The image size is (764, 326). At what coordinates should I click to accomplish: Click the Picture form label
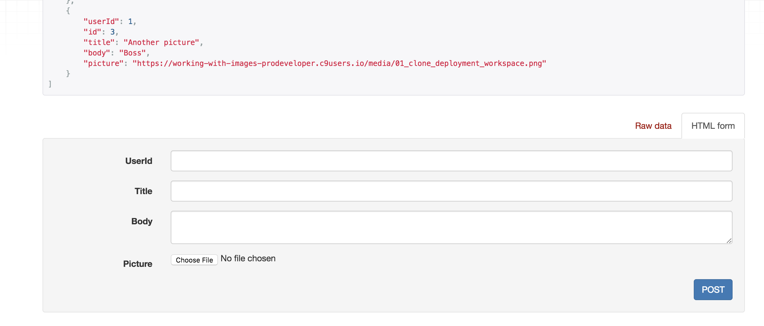(x=138, y=264)
